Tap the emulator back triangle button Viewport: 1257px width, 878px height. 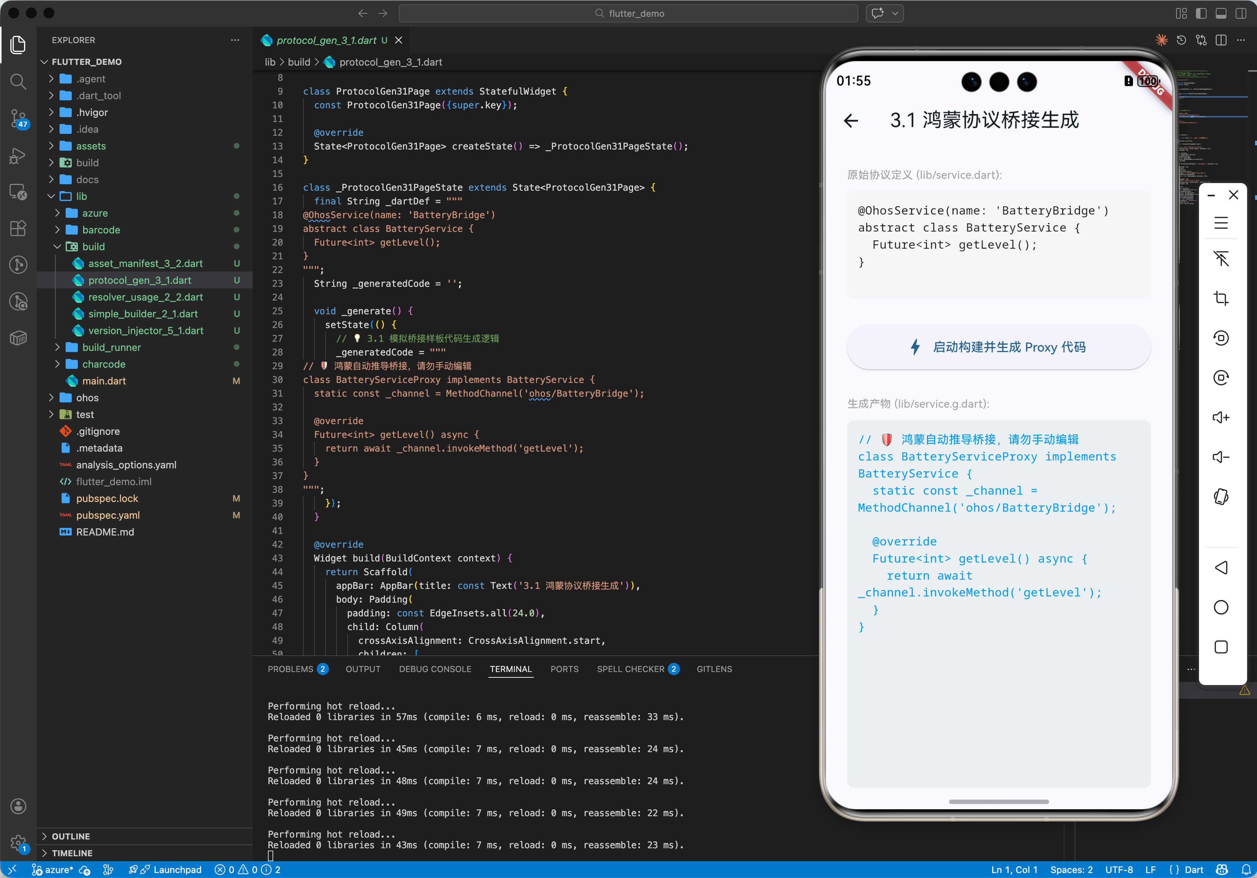pos(1221,567)
